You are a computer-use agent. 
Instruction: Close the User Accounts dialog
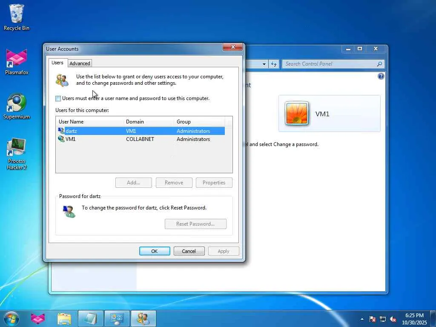tap(233, 47)
